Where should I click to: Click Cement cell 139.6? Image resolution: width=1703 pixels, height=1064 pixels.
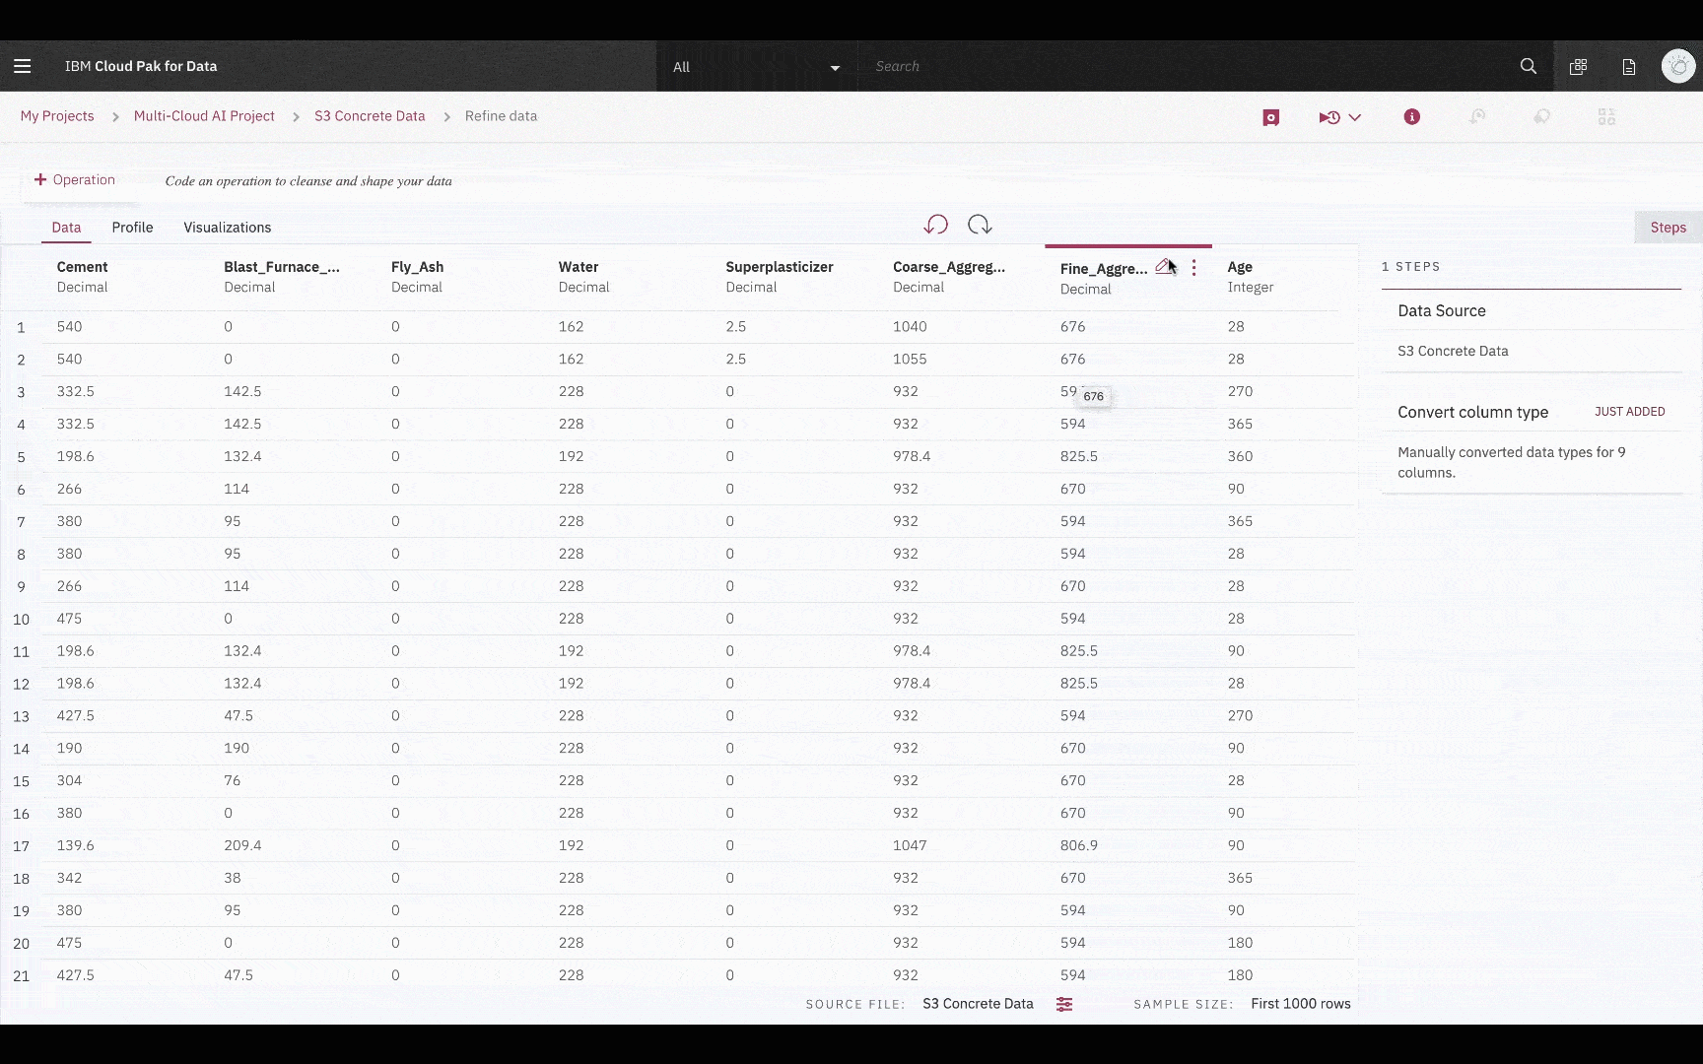[75, 846]
